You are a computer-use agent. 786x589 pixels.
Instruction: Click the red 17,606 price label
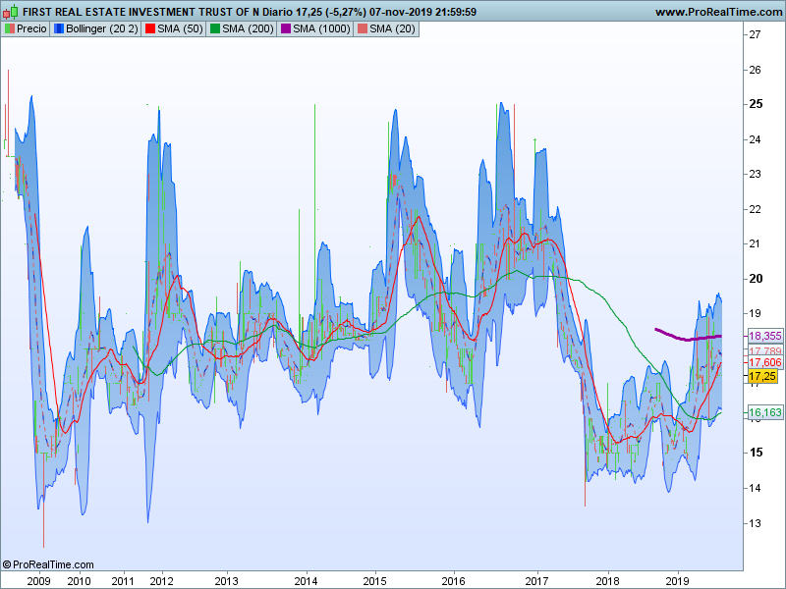[x=765, y=362]
